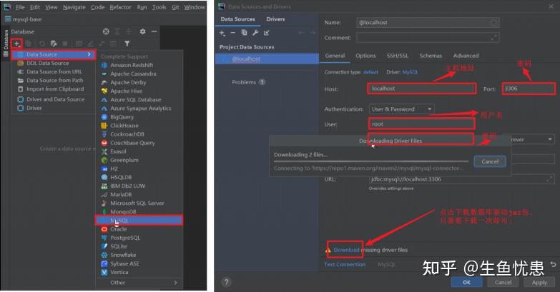The height and width of the screenshot is (292, 560).
Task: Click the wrench icon in Data Sources toolbar
Action: (255, 33)
